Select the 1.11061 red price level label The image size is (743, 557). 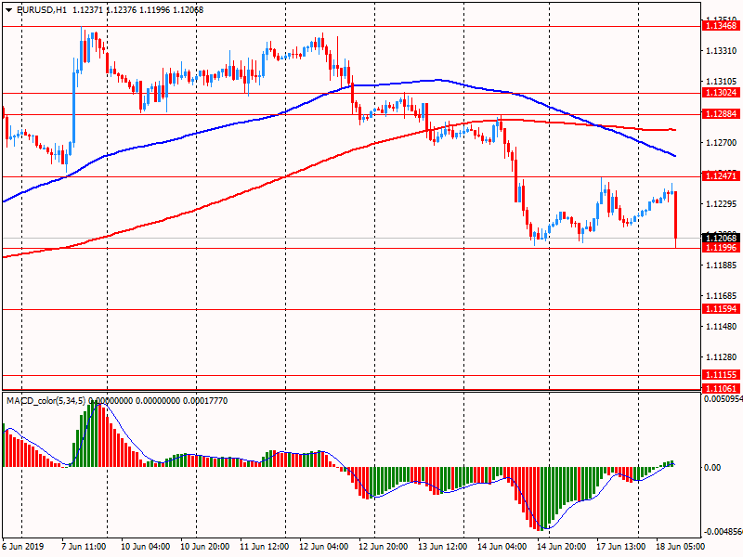pos(722,389)
